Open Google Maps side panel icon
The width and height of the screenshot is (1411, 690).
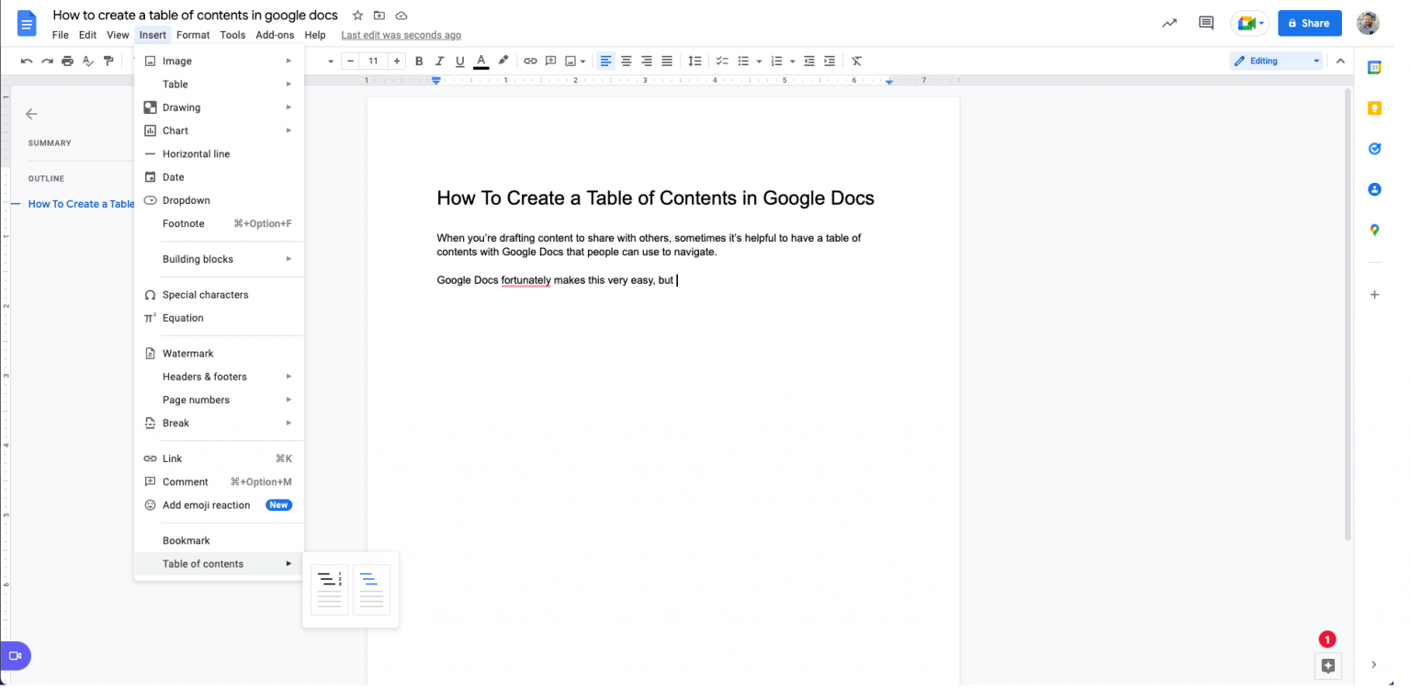pyautogui.click(x=1374, y=231)
